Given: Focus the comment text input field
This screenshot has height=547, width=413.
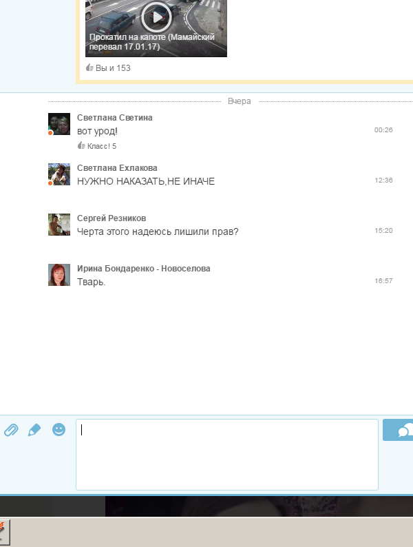Looking at the screenshot, I should (226, 454).
